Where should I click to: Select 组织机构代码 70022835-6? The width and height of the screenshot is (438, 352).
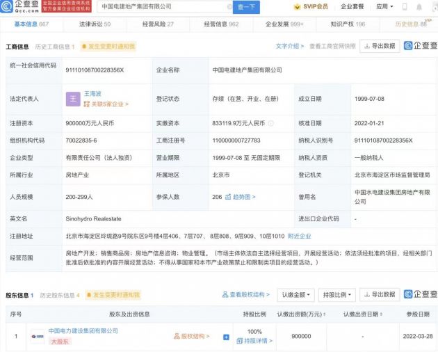click(x=81, y=141)
